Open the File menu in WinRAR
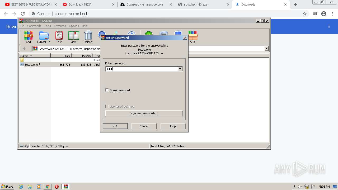The image size is (338, 190). tap(22, 26)
